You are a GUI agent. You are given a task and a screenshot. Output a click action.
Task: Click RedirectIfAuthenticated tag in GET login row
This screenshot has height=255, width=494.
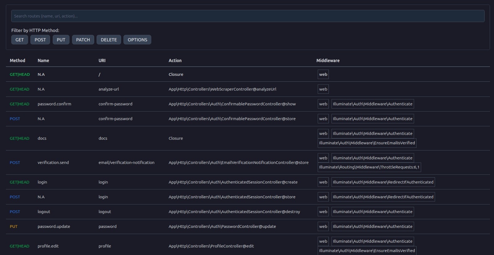(x=383, y=182)
